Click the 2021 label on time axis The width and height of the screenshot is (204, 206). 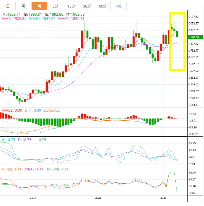point(98,198)
